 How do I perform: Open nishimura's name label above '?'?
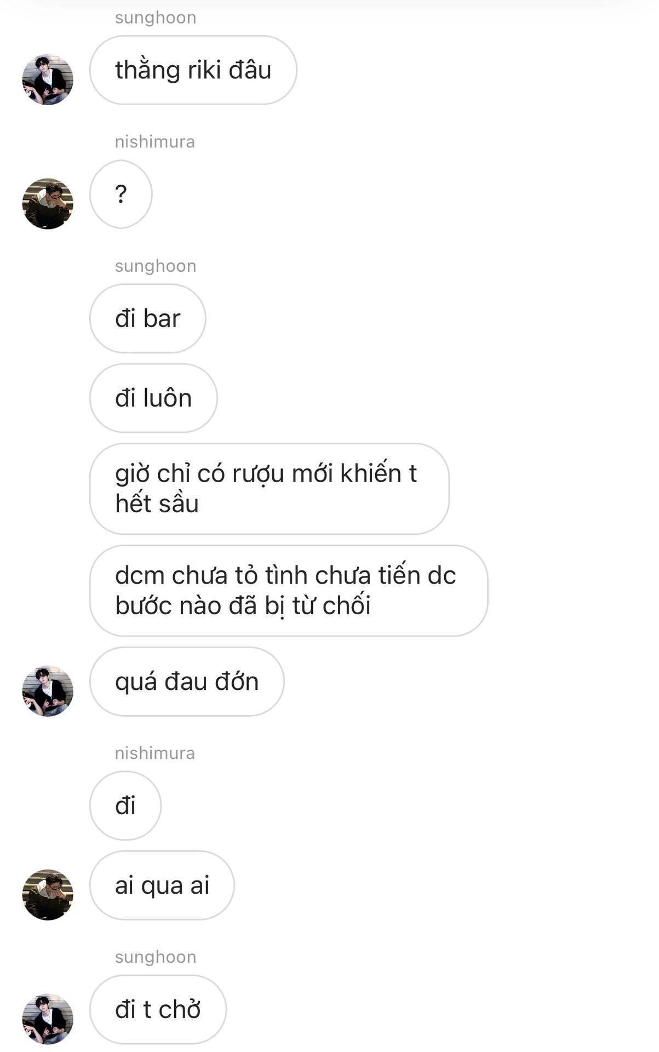[x=155, y=142]
